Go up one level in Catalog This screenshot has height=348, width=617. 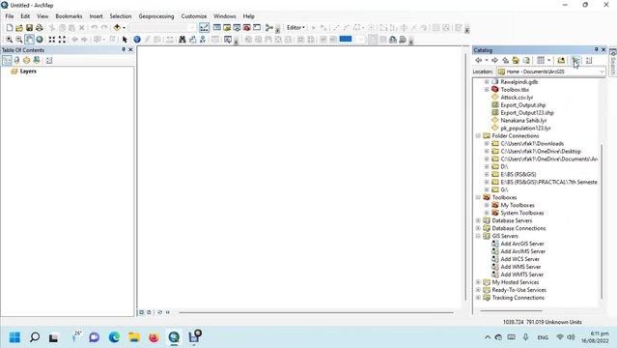[x=506, y=60]
